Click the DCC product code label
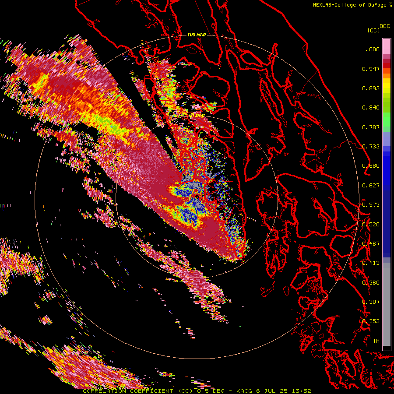The height and width of the screenshot is (394, 394). [x=384, y=26]
